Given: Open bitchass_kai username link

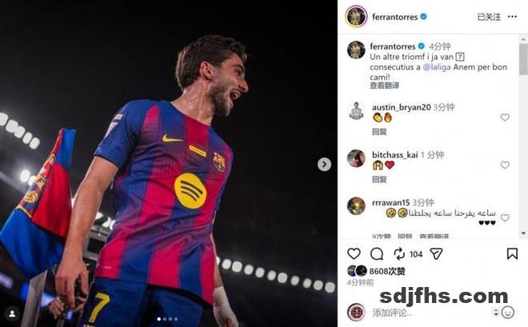Looking at the screenshot, I should 395,154.
